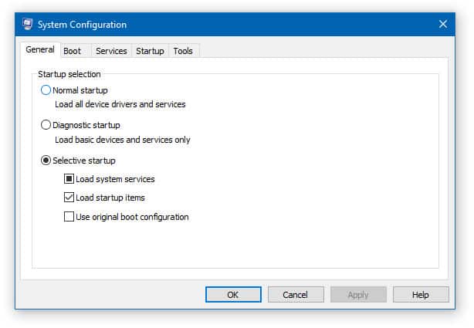The image size is (474, 328).
Task: Go to the Tools tab
Action: [183, 51]
